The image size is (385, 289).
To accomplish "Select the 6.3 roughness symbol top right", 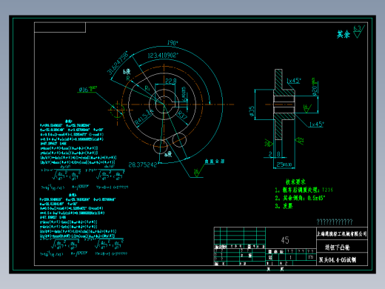I will tap(359, 32).
